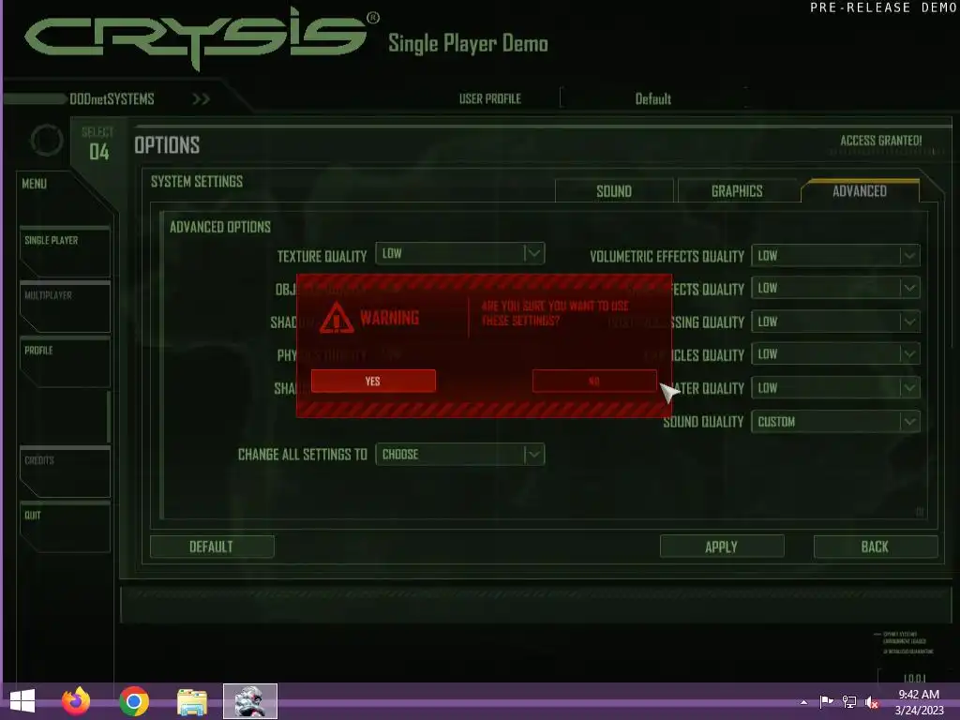Click the taskbar clock showing 9:42 AM
960x720 pixels.
click(x=919, y=701)
